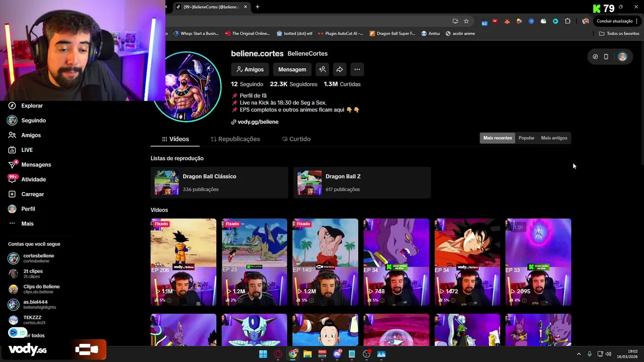Click the share profile arrow icon
The image size is (644, 362).
pyautogui.click(x=340, y=69)
